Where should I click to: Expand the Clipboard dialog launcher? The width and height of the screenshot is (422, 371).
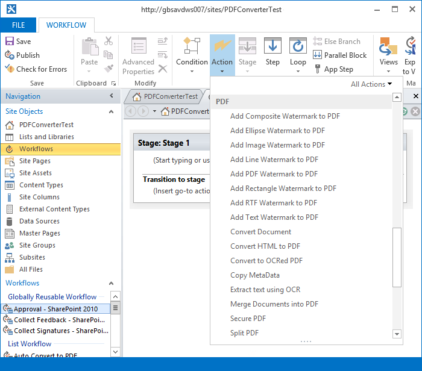point(113,84)
